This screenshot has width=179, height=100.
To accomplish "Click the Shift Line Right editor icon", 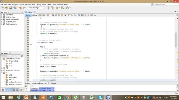I will (82, 15).
